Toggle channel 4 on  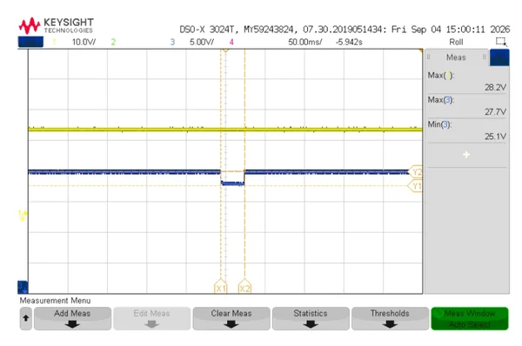click(x=231, y=42)
